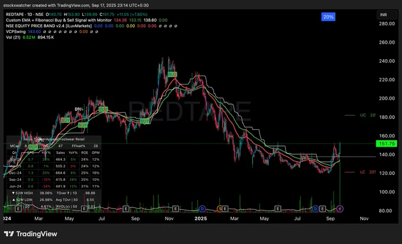
Task: Click the 894.15 K volume average value
Action: (x=46, y=37)
